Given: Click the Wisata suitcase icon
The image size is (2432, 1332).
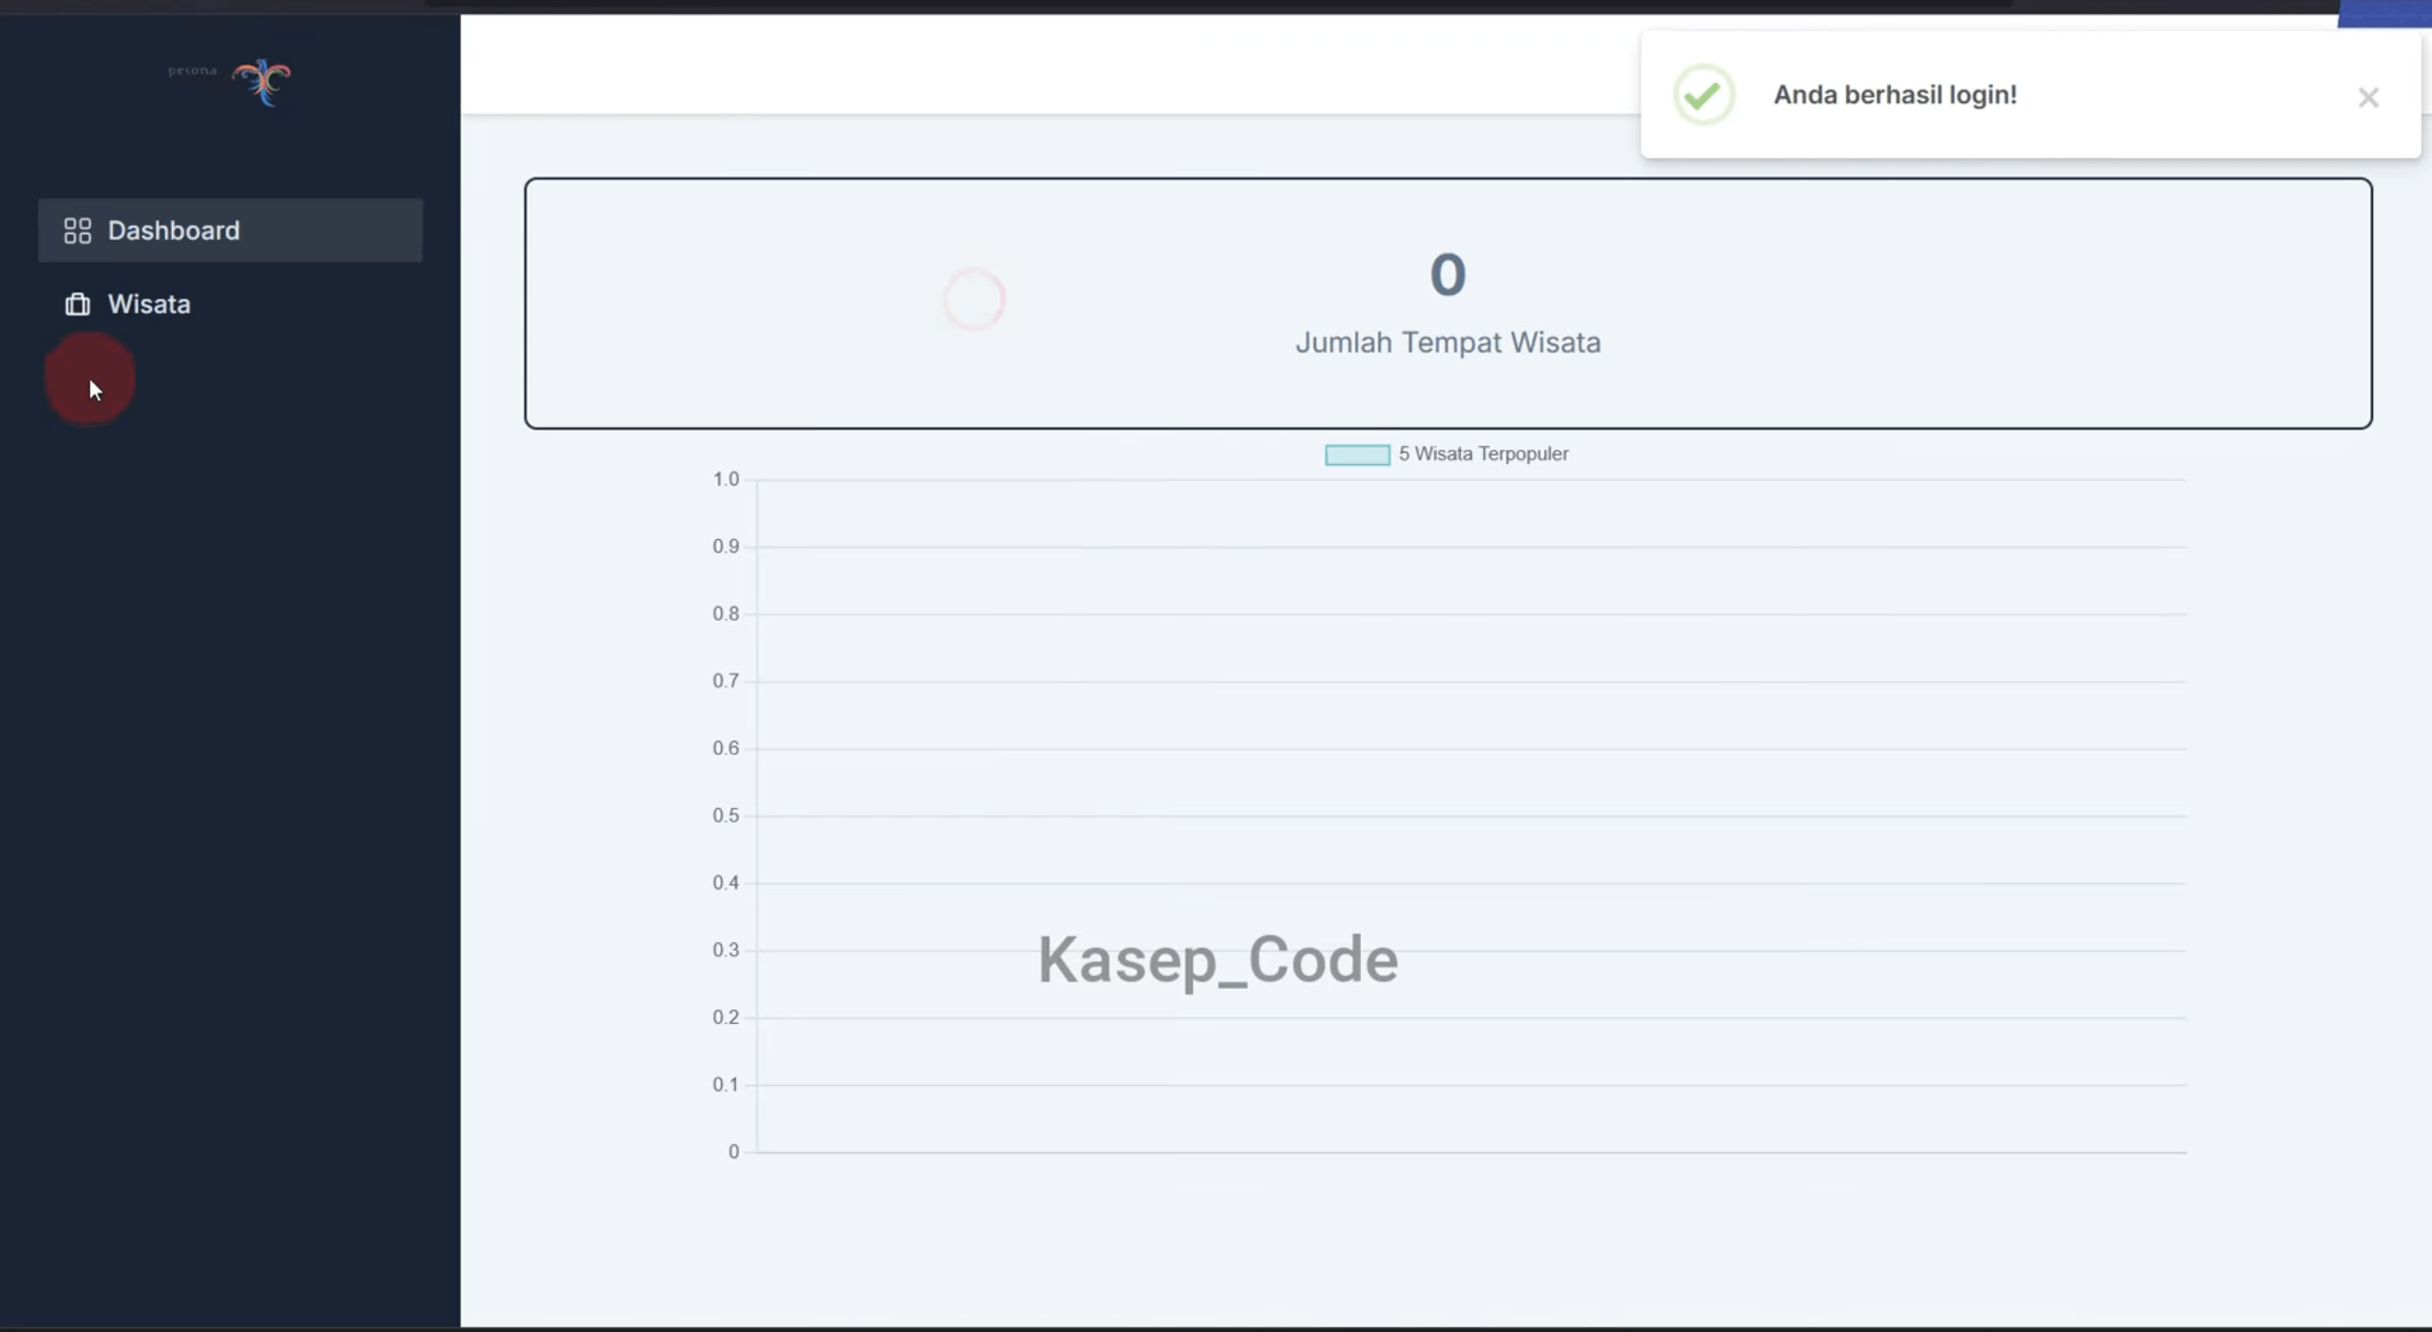Looking at the screenshot, I should coord(77,304).
